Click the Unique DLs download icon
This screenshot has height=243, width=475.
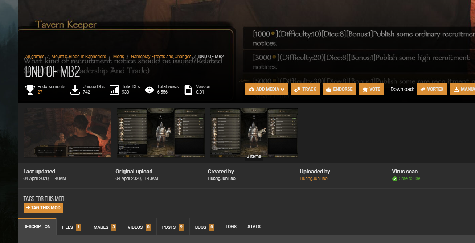pyautogui.click(x=75, y=90)
